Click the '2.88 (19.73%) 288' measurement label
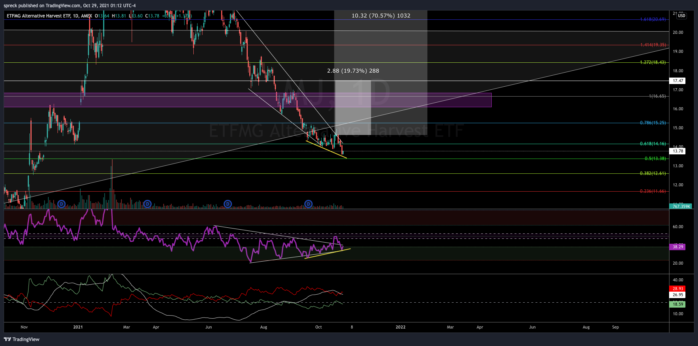 [353, 71]
